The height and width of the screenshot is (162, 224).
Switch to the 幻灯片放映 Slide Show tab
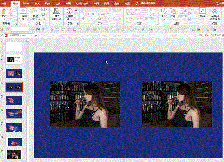pyautogui.click(x=82, y=4)
